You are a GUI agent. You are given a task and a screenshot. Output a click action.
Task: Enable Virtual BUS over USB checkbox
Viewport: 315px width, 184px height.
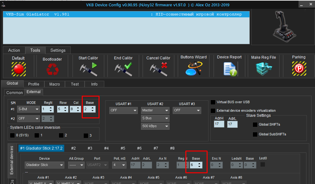(213, 102)
